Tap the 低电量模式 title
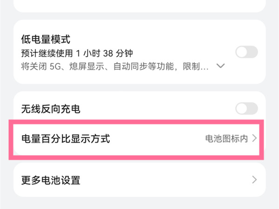This screenshot has width=279, height=209. coord(46,39)
